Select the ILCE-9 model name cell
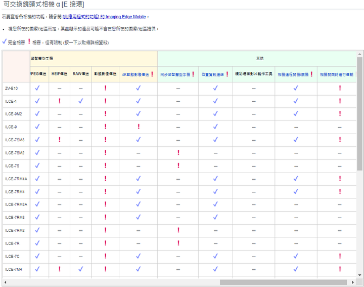Image resolution: width=364 pixels, height=287 pixels. click(16, 127)
